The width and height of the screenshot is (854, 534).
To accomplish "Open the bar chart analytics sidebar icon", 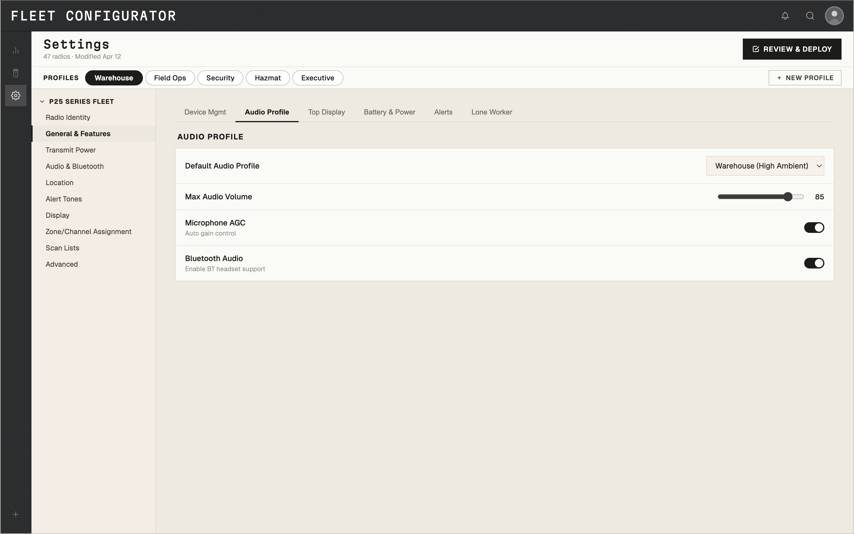I will tap(15, 51).
